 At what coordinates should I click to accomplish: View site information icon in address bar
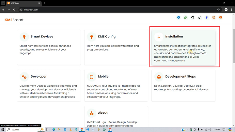pyautogui.click(x=21, y=10)
